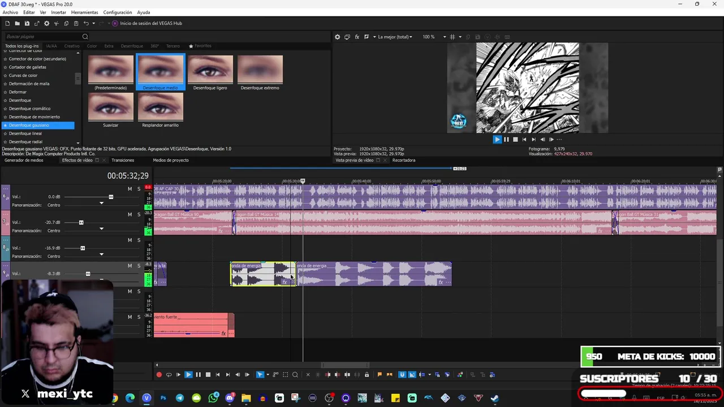Viewport: 724px width, 407px height.
Task: Stop timeline playback
Action: tap(208, 374)
